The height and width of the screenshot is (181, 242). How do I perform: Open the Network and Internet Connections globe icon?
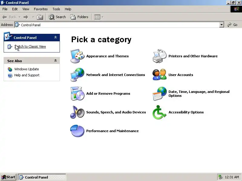pos(77,75)
